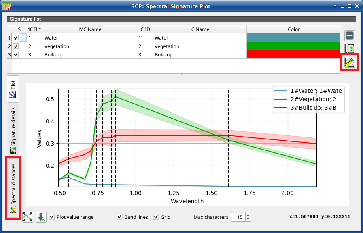Maximize the Spectral Signature Plot window
The image size is (363, 233).
(x=346, y=6)
